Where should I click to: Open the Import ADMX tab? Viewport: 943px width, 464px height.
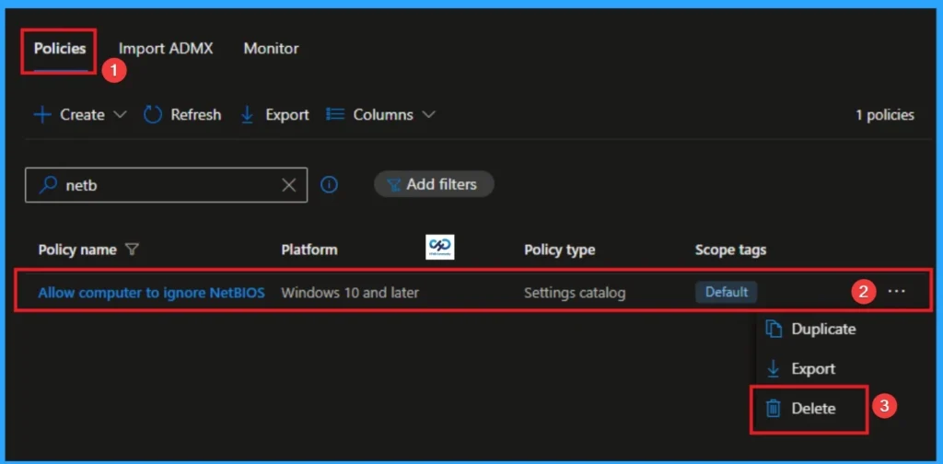[x=166, y=49]
